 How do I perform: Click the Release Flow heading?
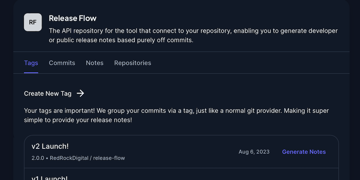(x=72, y=18)
